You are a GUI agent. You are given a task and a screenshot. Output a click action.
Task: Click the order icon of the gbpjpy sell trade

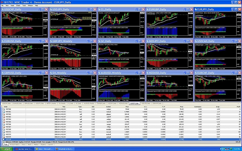pos(4,114)
